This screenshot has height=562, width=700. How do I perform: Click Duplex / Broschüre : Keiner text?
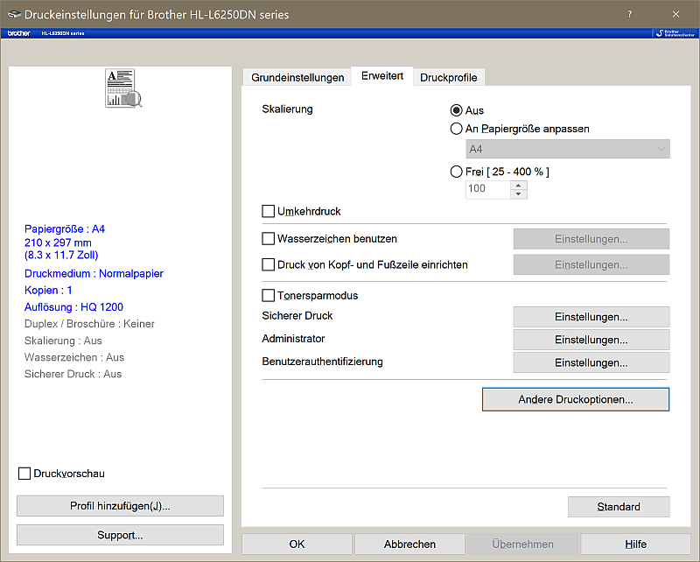89,324
